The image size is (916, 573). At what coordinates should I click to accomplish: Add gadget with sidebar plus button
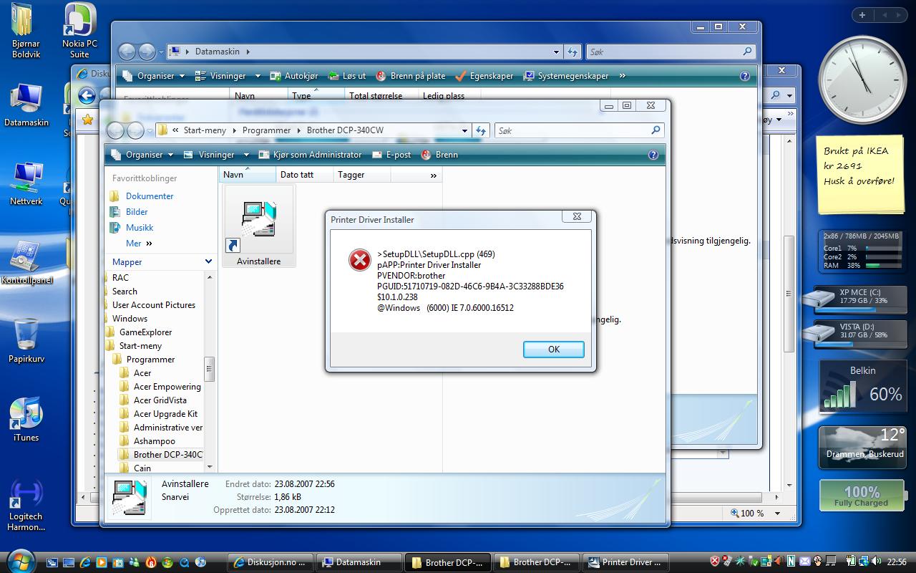(862, 15)
